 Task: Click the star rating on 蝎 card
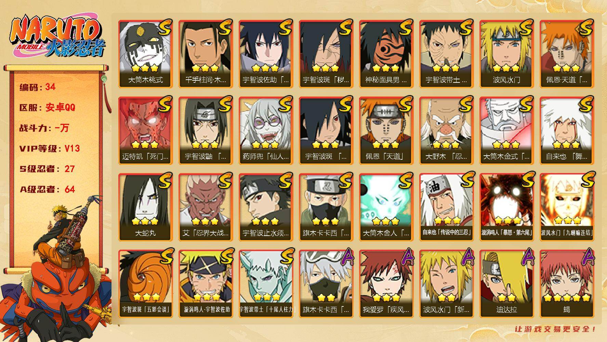567,297
